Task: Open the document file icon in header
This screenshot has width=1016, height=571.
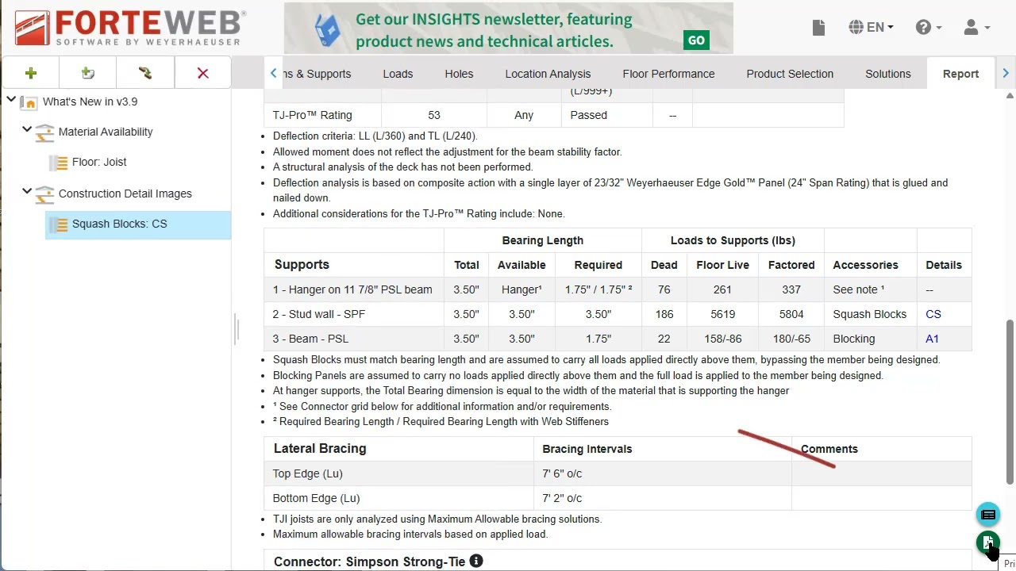Action: click(x=819, y=28)
